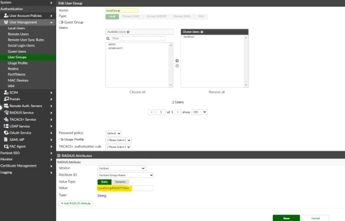Click the Name input field
The width and height of the screenshot is (345, 221).
pos(122,10)
